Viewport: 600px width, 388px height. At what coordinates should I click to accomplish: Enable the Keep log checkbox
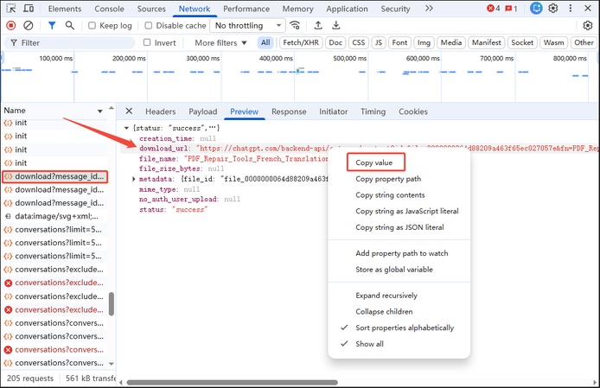[92, 26]
